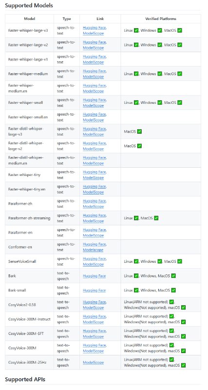Click MacOS checkmark in SenseVoiceSmall row
208x390 pixels.
(x=180, y=261)
